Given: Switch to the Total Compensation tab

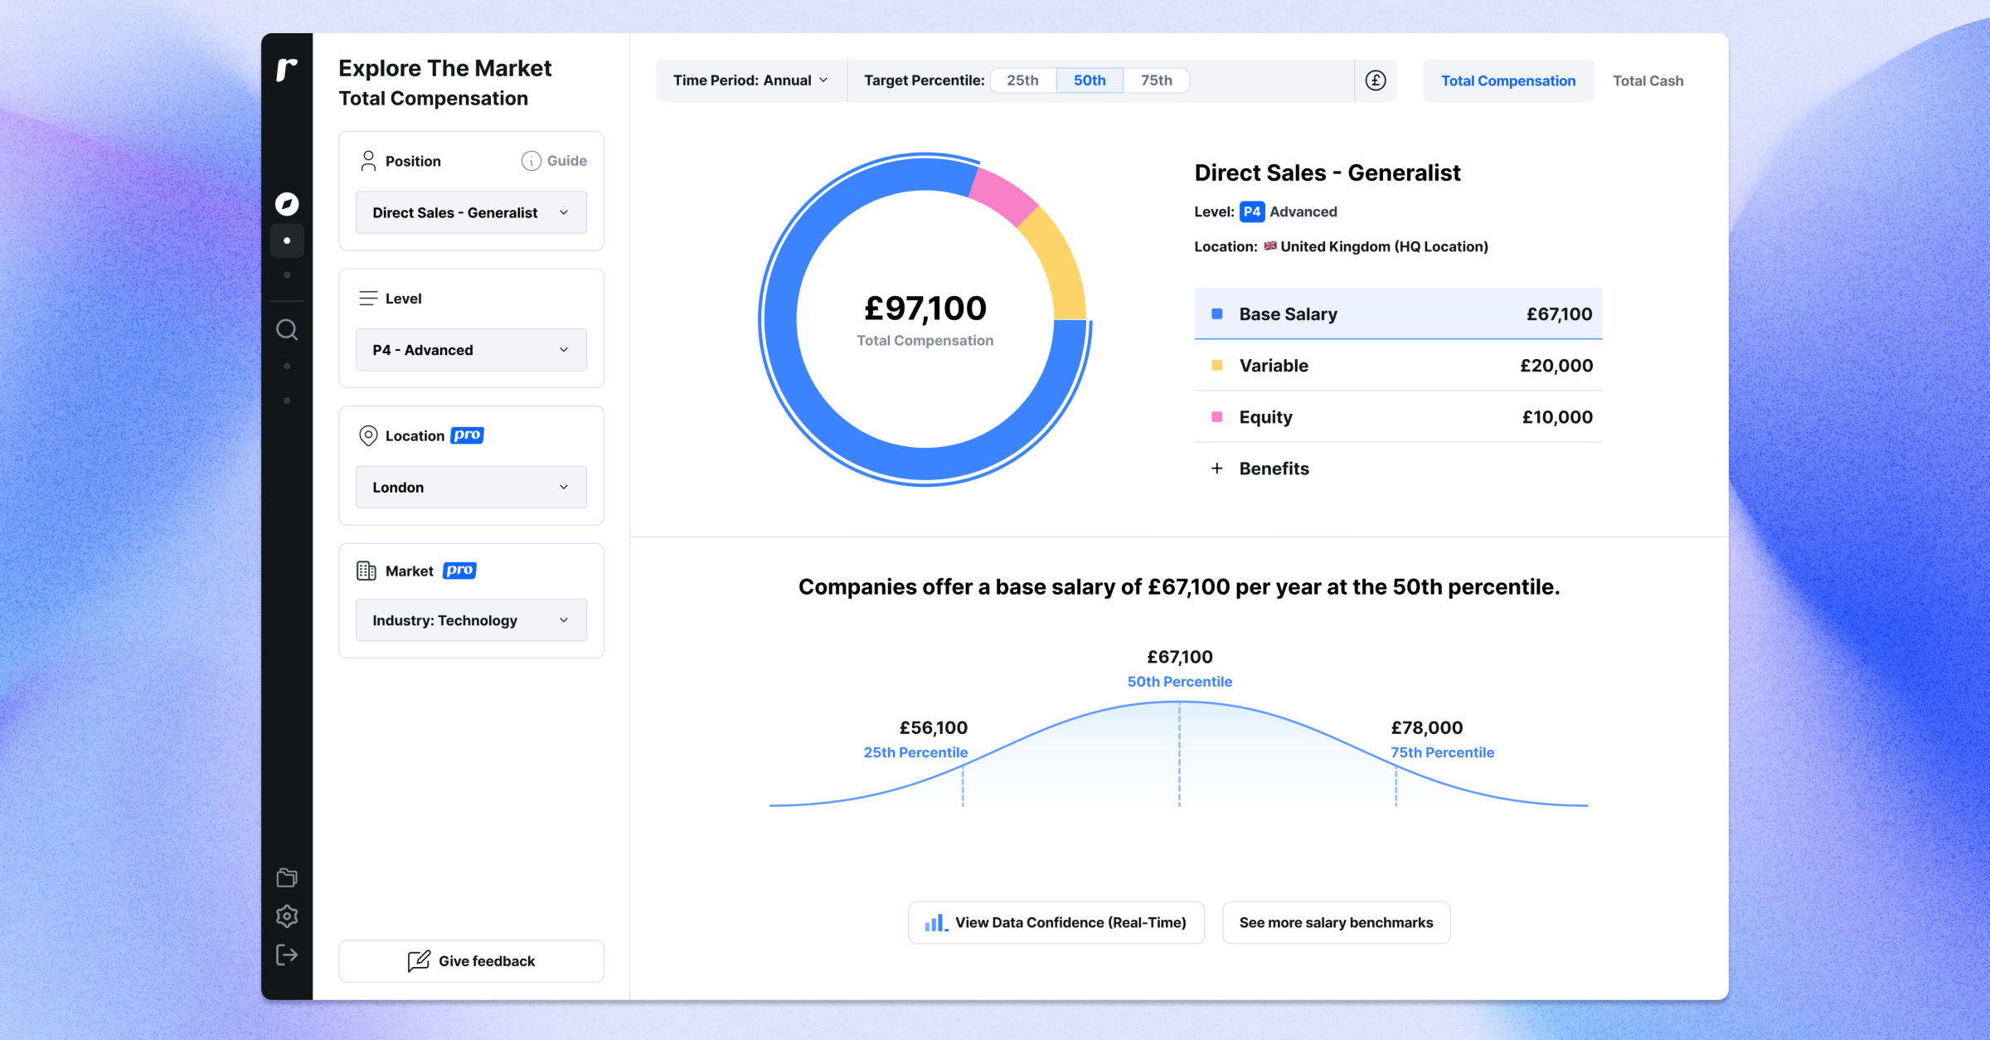Looking at the screenshot, I should click(1508, 80).
